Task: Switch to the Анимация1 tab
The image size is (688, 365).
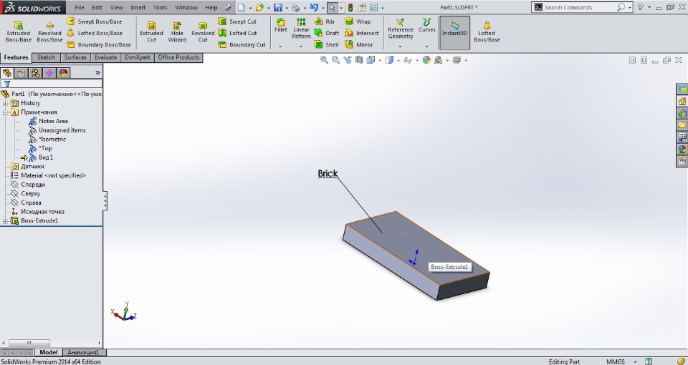Action: coord(85,352)
